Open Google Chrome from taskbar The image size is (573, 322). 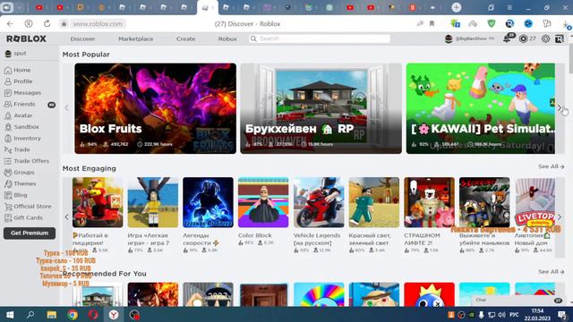(73, 314)
